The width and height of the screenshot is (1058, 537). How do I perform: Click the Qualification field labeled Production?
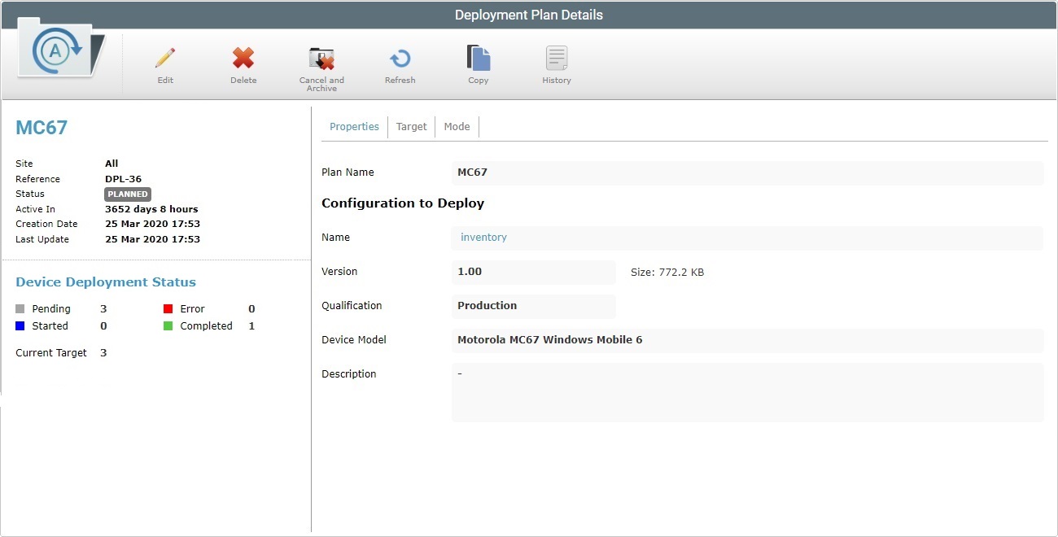pyautogui.click(x=533, y=306)
